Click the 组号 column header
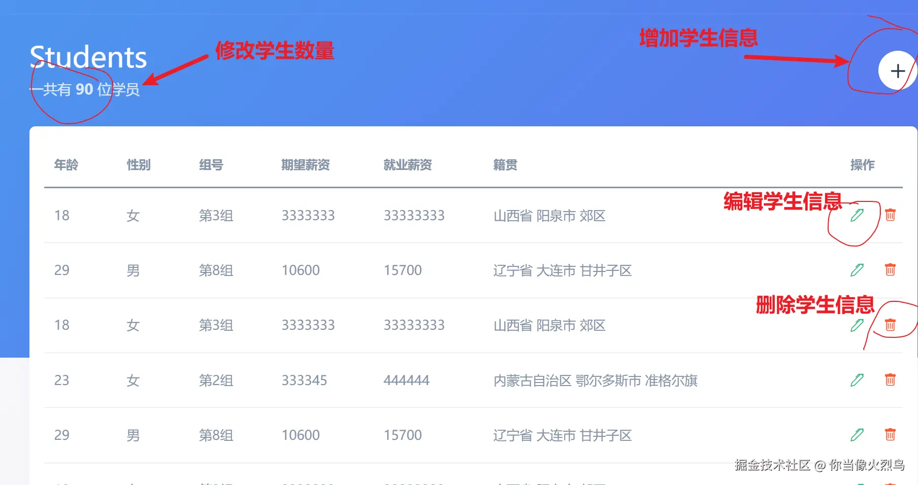Viewport: 918px width, 485px height. (211, 165)
